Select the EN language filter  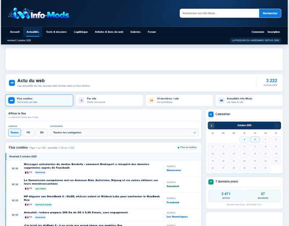coord(42,133)
